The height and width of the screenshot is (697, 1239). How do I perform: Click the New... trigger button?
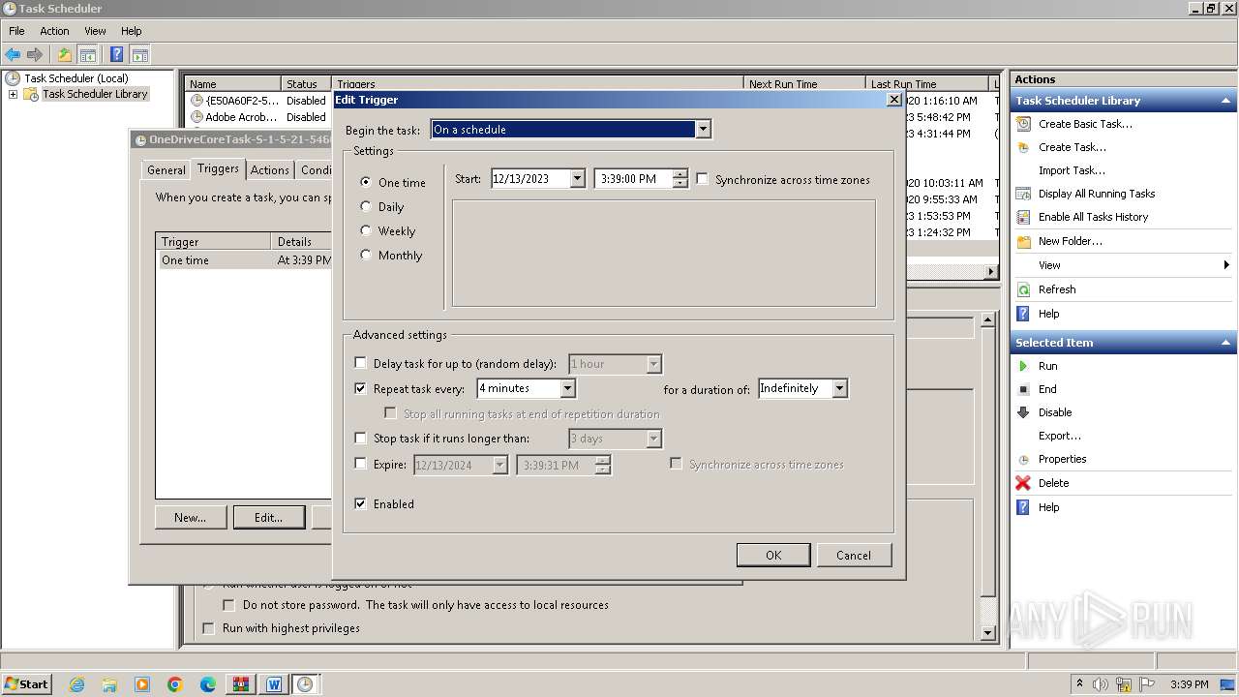pyautogui.click(x=191, y=517)
